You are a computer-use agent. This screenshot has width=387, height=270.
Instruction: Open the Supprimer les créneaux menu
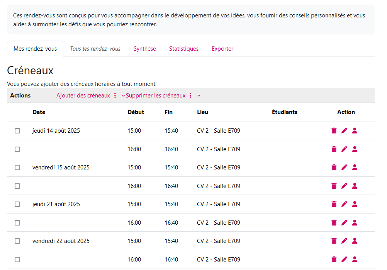[156, 96]
